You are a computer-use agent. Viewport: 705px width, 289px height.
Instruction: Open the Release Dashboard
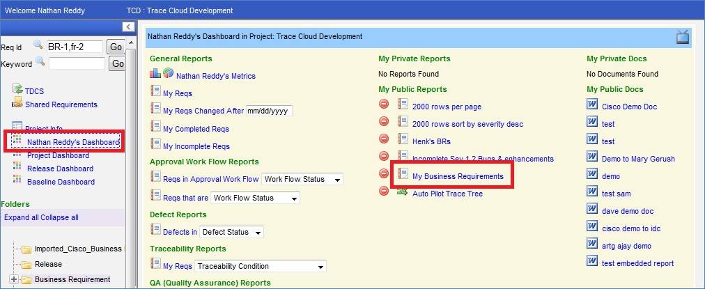pyautogui.click(x=60, y=169)
